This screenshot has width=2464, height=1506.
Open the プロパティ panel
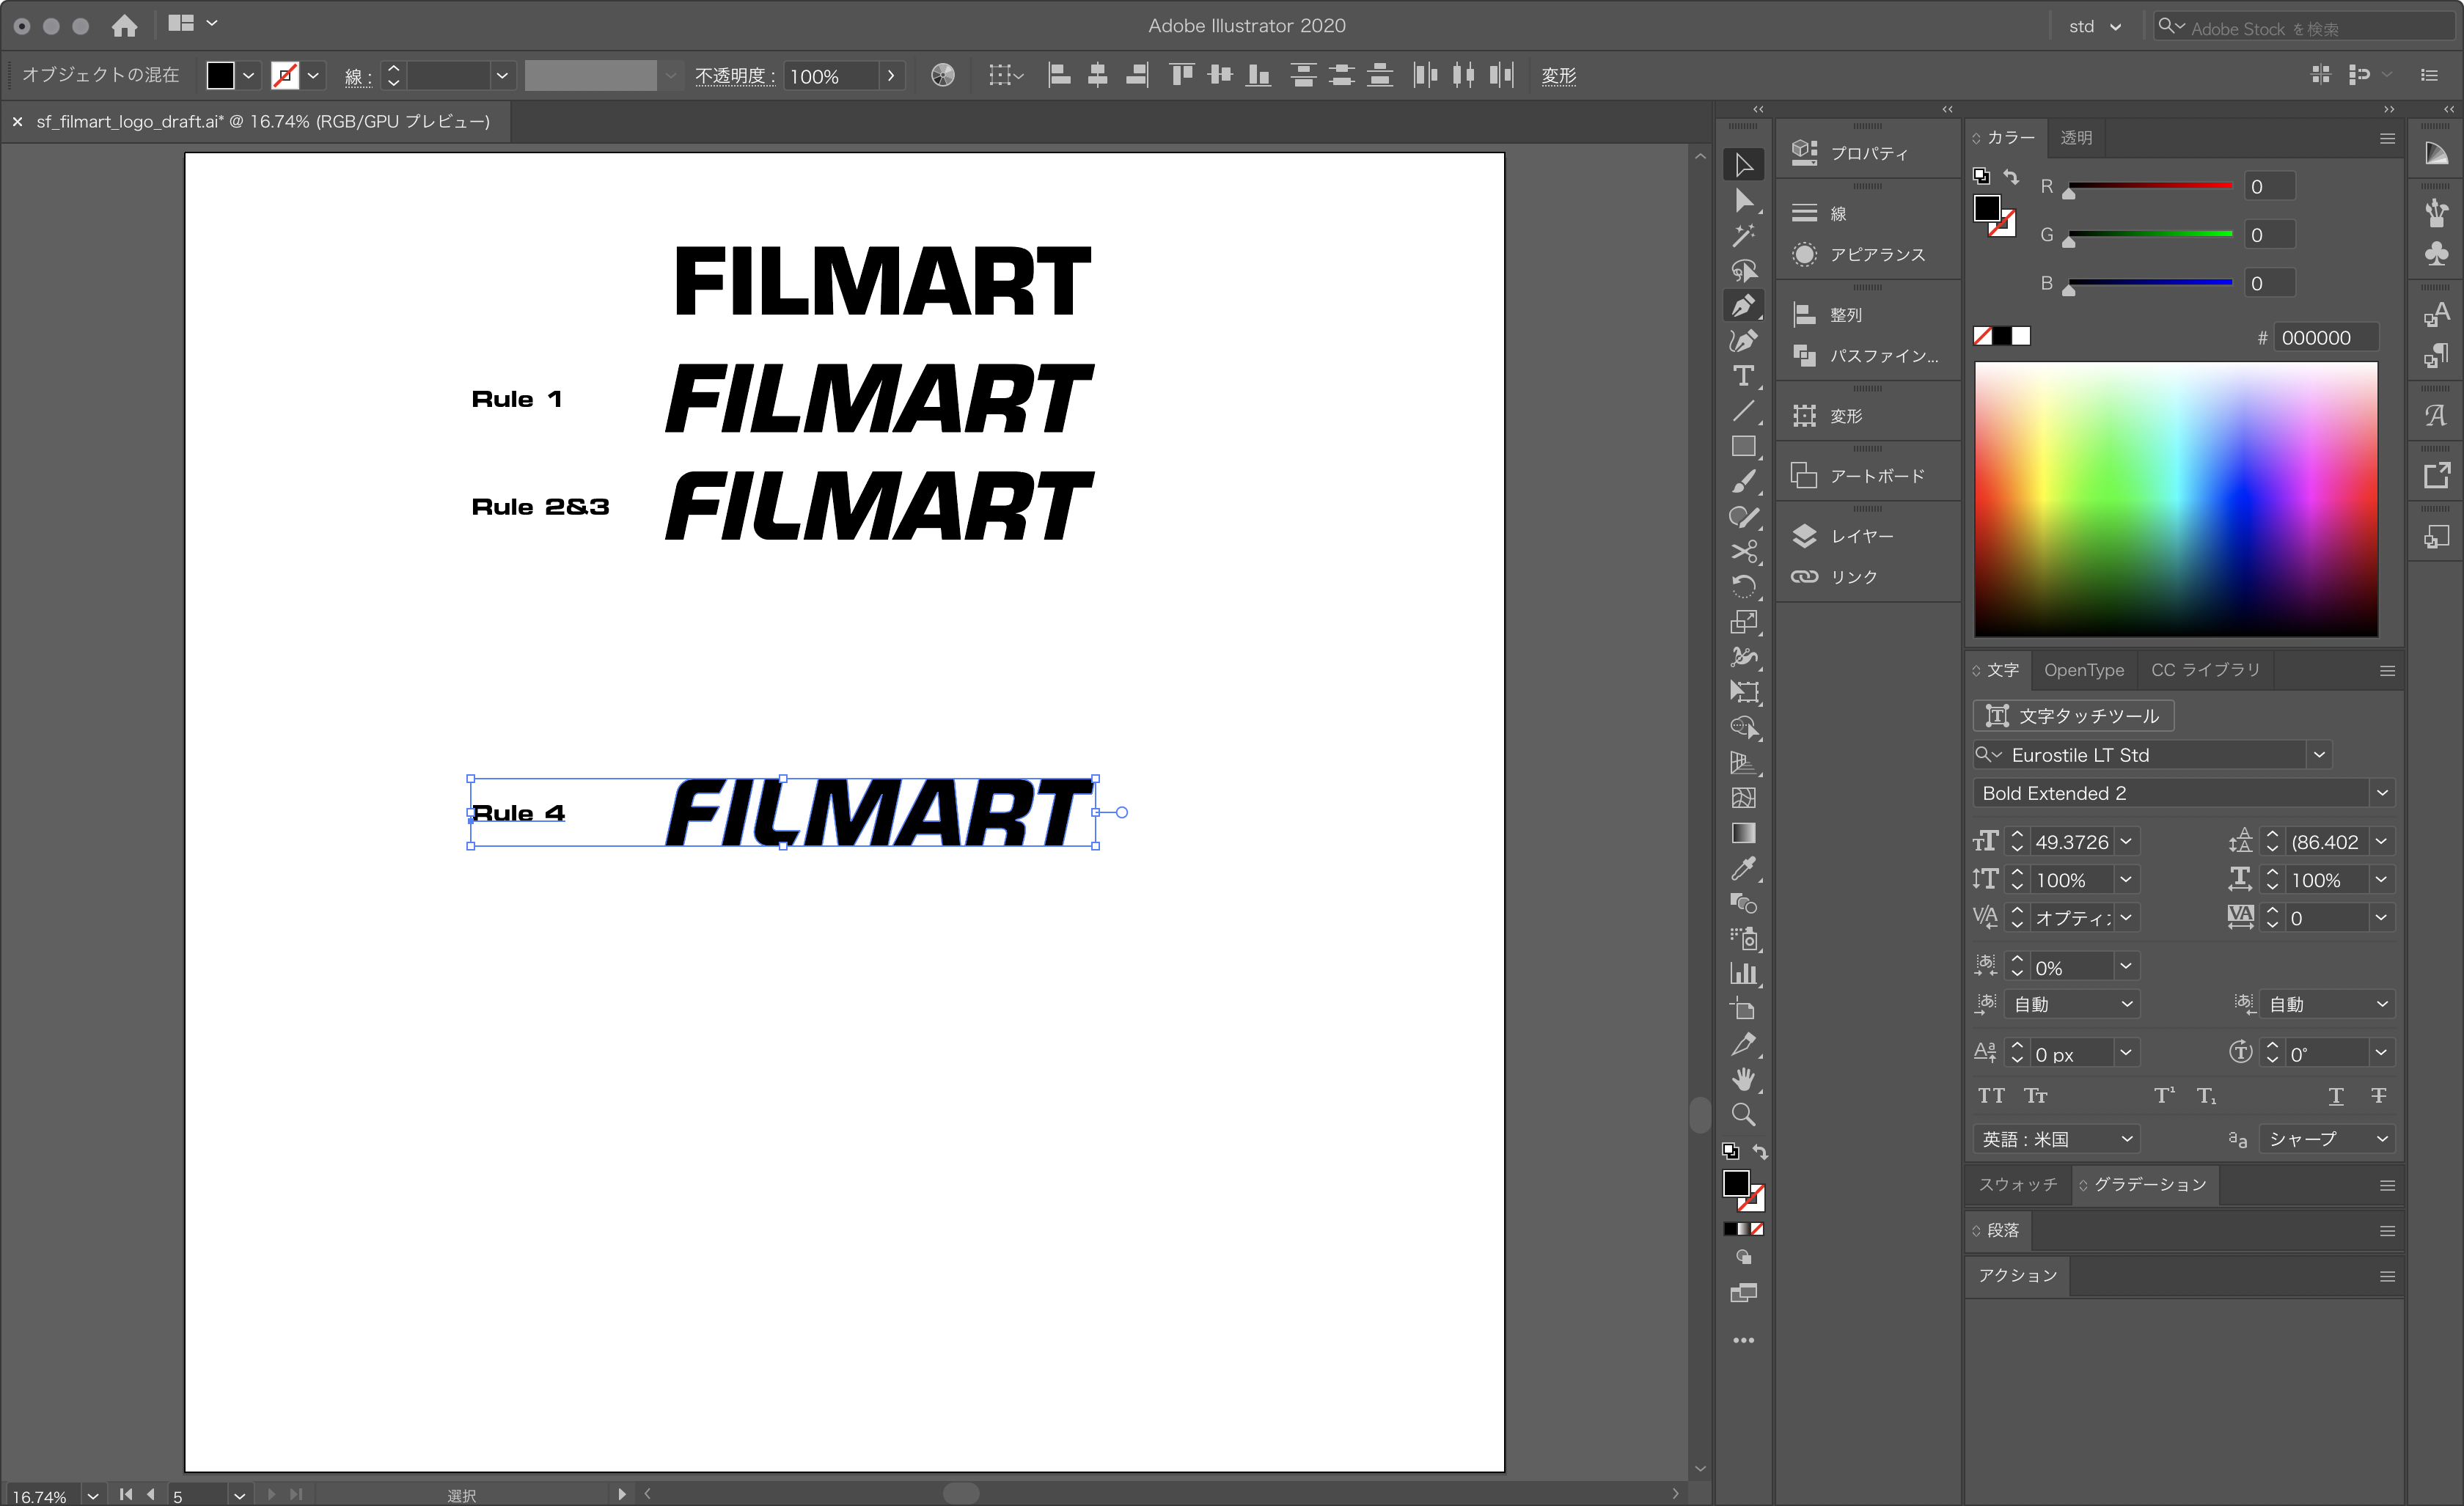pos(1868,153)
